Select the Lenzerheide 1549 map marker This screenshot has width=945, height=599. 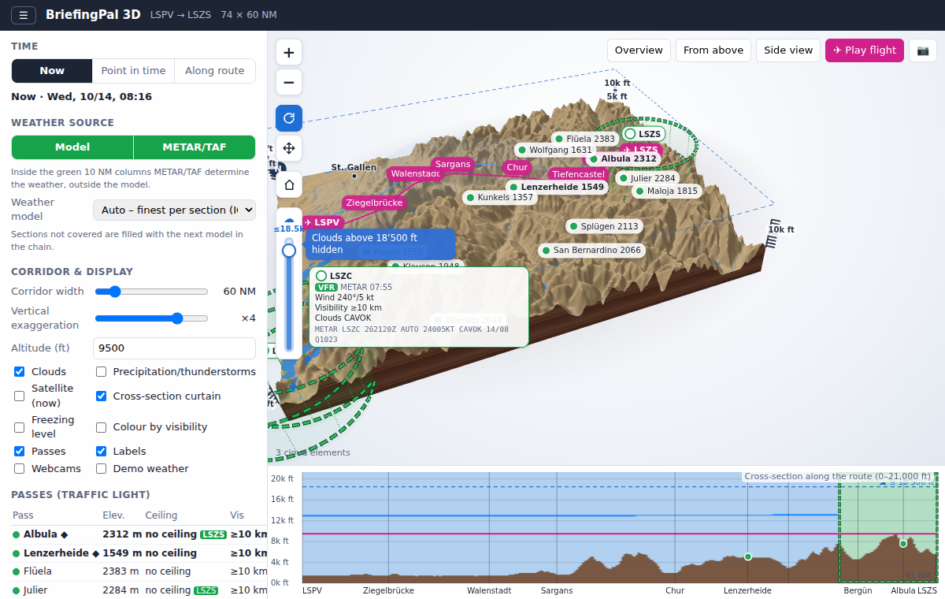556,187
